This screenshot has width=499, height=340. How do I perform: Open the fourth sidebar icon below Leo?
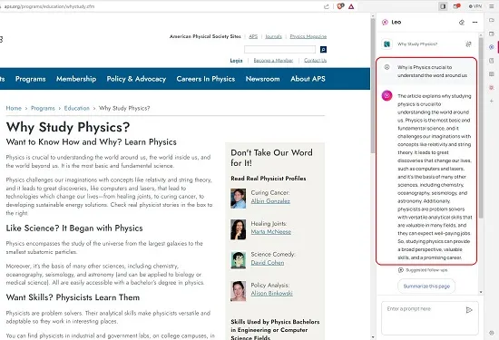[x=492, y=61]
